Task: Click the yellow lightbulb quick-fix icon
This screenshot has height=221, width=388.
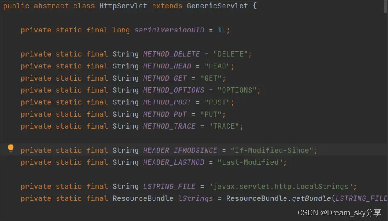Action: pos(11,149)
